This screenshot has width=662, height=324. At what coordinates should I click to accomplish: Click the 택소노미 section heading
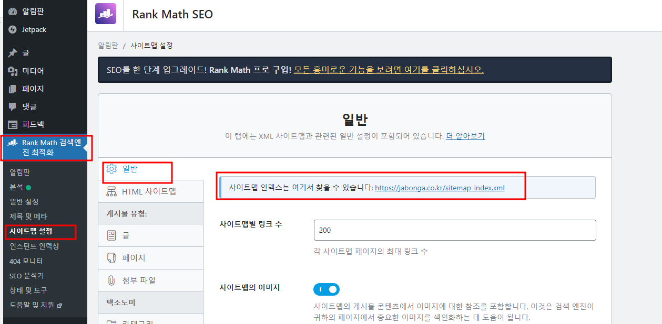(x=121, y=303)
